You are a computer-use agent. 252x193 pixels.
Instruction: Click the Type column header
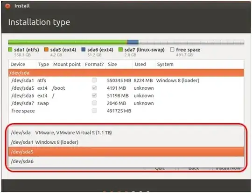[43, 64]
